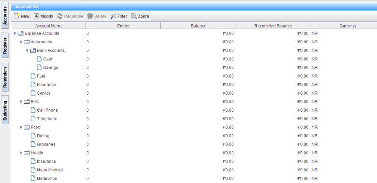Screen dimensions: 377x183
Task: Select the Bills account name
Action: pyautogui.click(x=35, y=102)
